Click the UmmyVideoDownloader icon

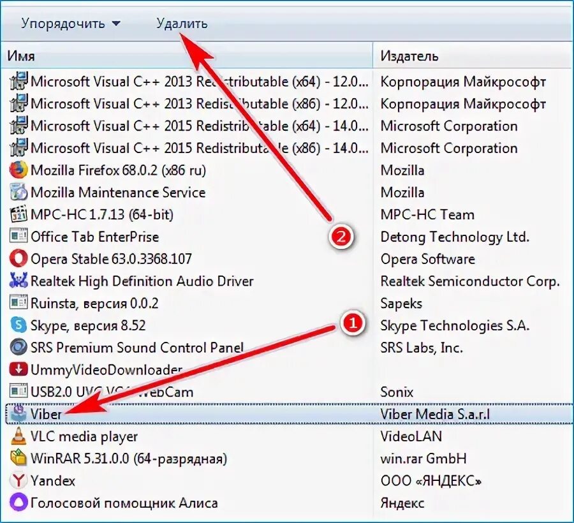[x=18, y=370]
